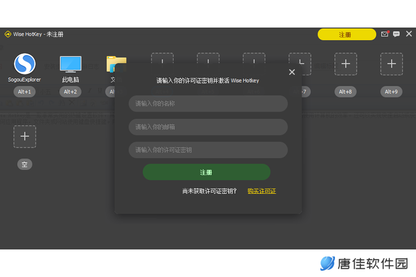Image resolution: width=416 pixels, height=277 pixels.
Task: Click the 此电脑 computer icon
Action: click(71, 64)
